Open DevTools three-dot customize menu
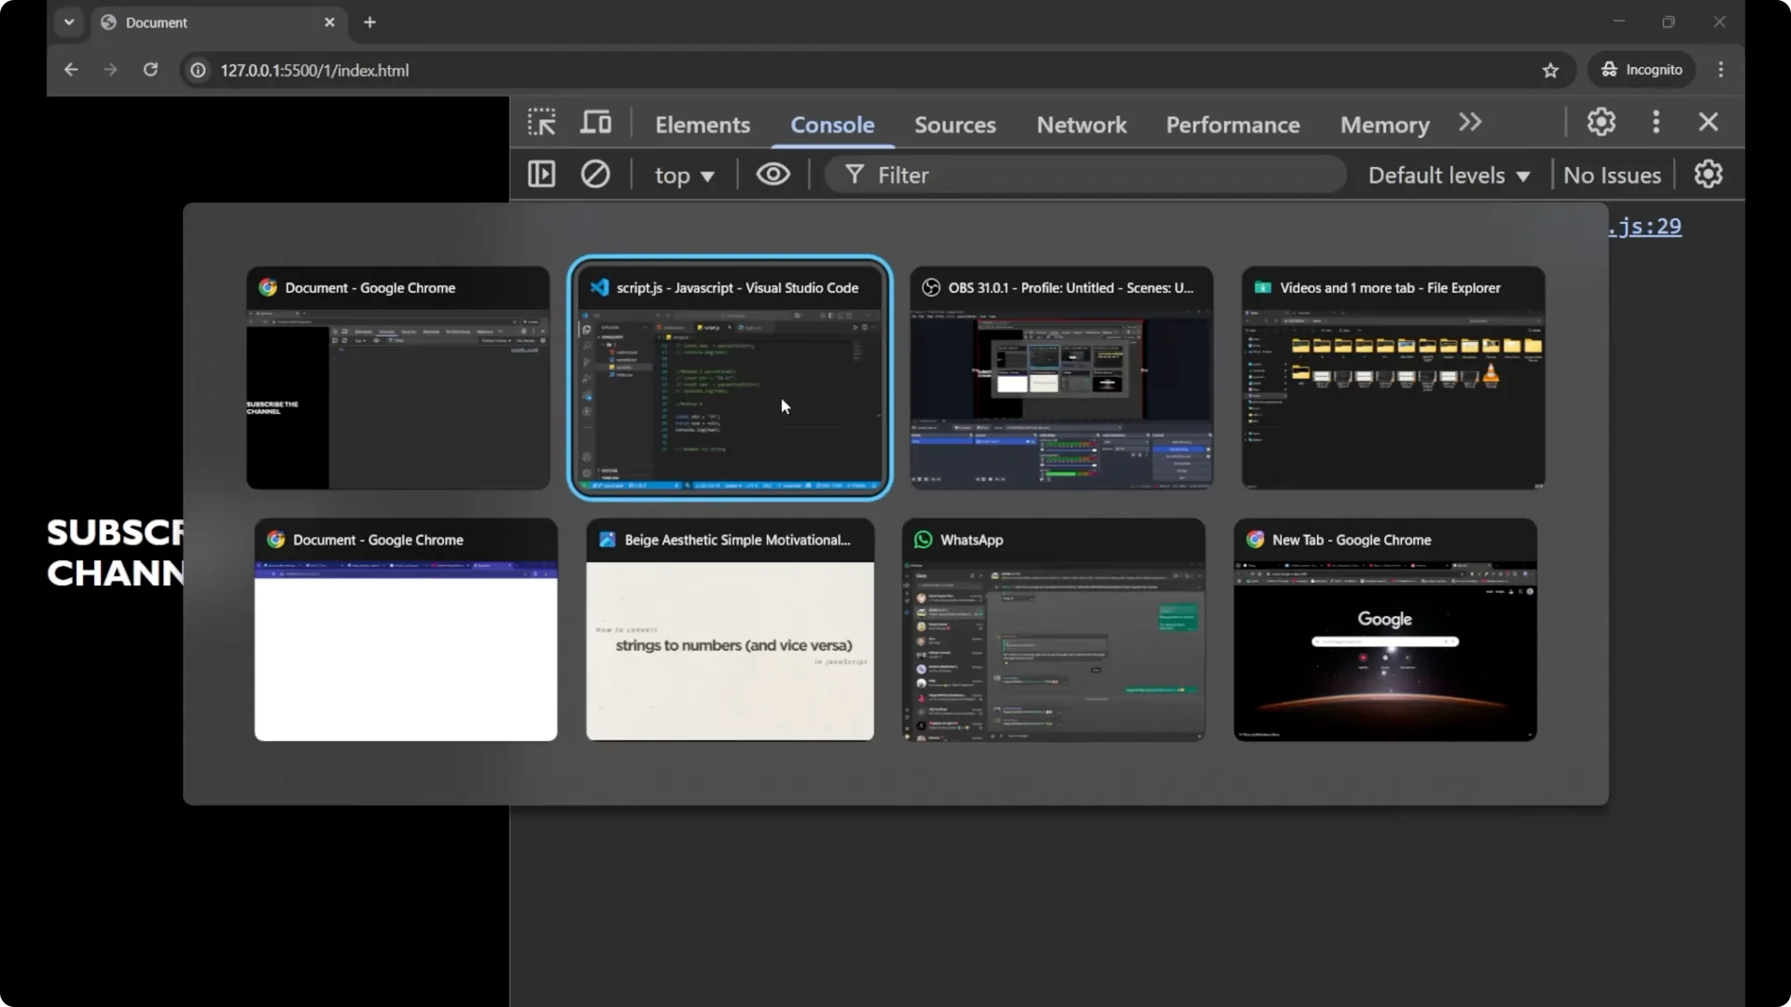 coord(1656,122)
